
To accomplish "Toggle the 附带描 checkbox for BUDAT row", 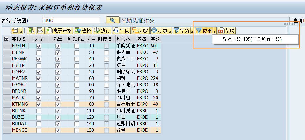I will click(106, 124).
